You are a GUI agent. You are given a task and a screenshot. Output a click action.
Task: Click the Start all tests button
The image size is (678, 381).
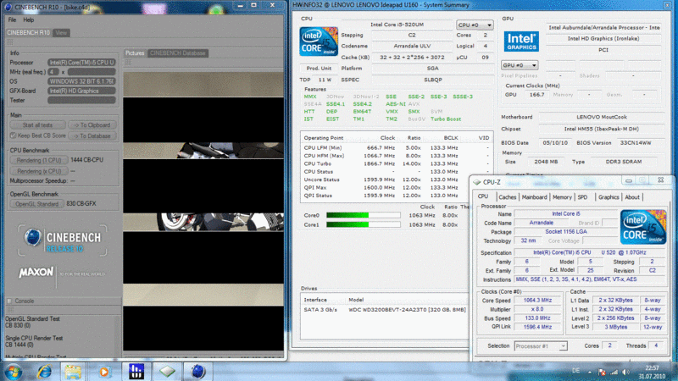pyautogui.click(x=37, y=124)
